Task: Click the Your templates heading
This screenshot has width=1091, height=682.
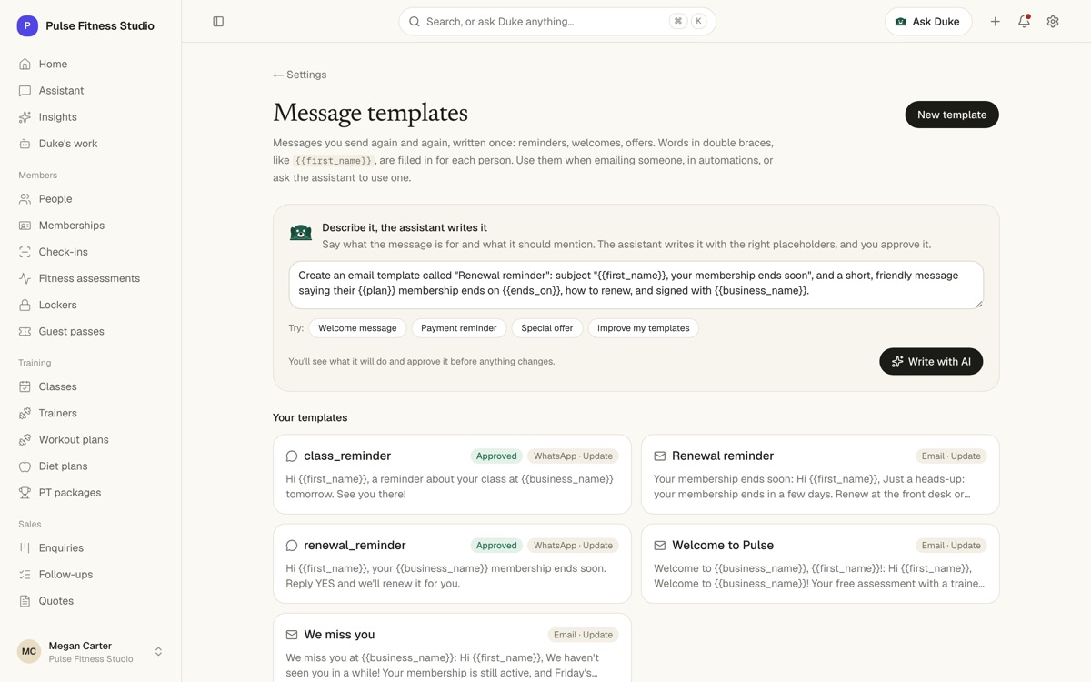Action: click(310, 418)
